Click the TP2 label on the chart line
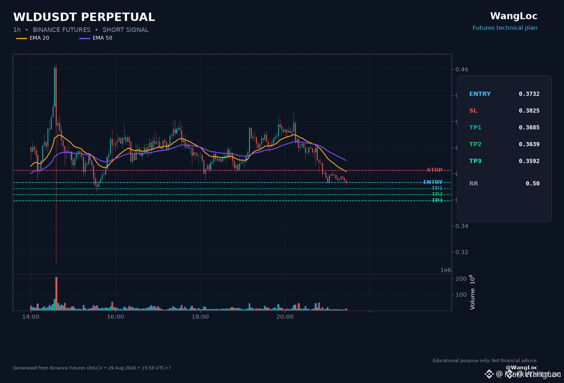 click(x=437, y=194)
